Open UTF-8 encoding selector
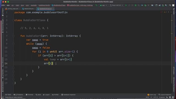Viewport: 176px width, 99px height. pyautogui.click(x=155, y=97)
